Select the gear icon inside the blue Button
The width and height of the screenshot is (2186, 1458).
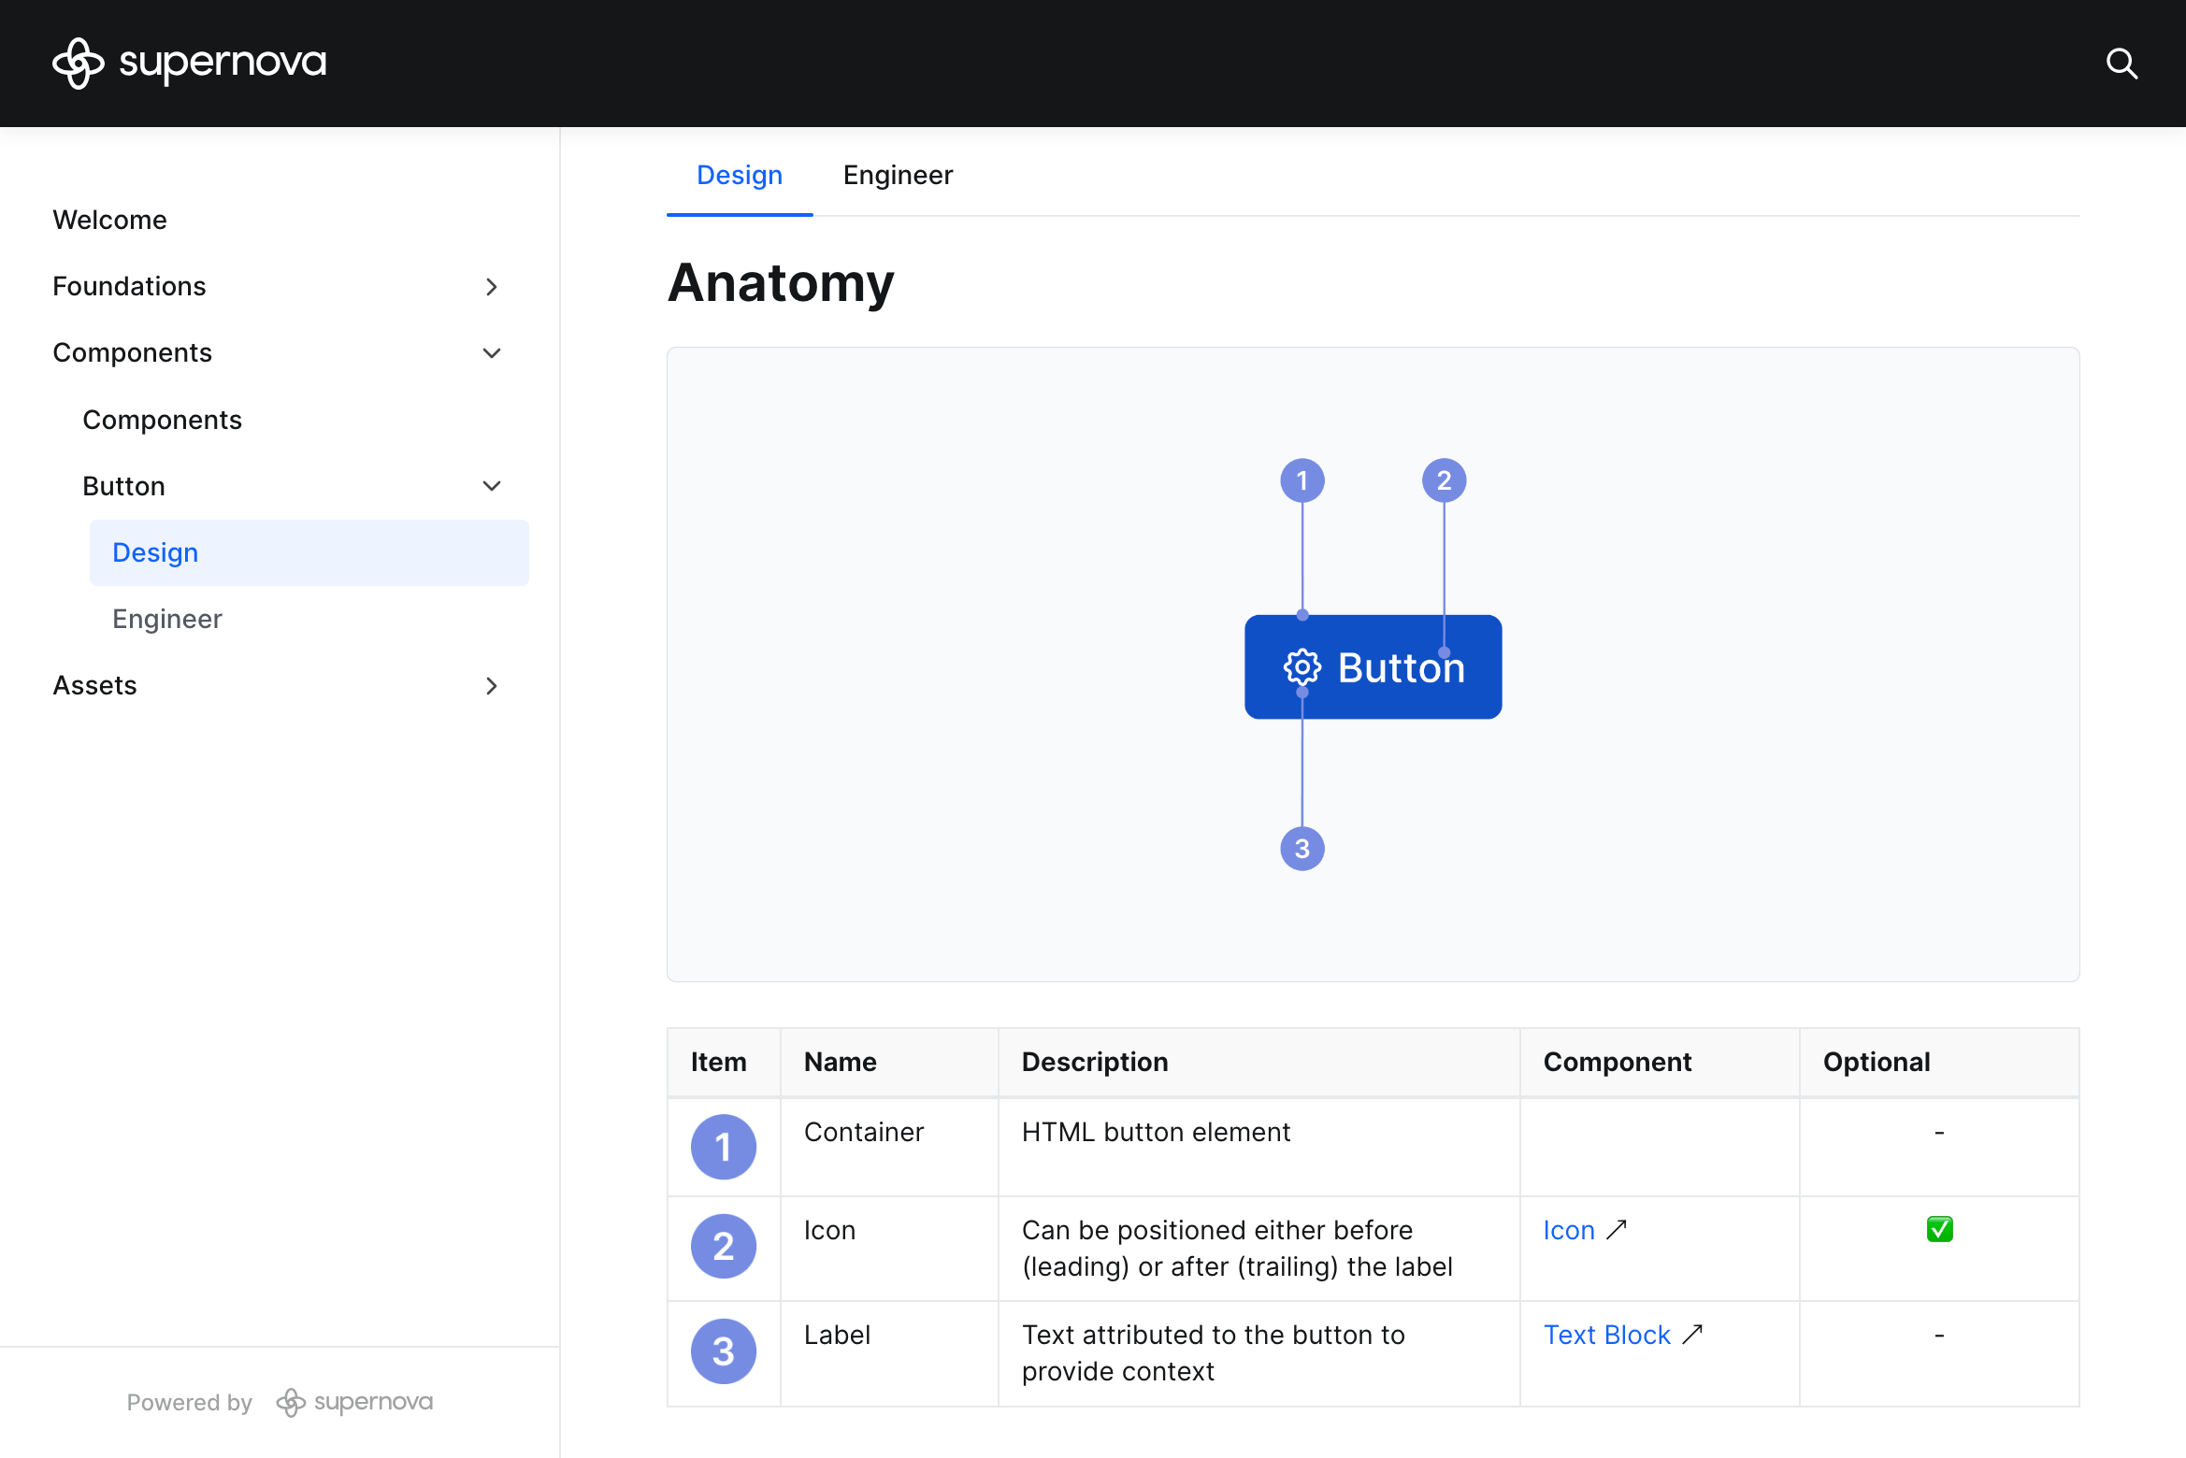(x=1302, y=667)
